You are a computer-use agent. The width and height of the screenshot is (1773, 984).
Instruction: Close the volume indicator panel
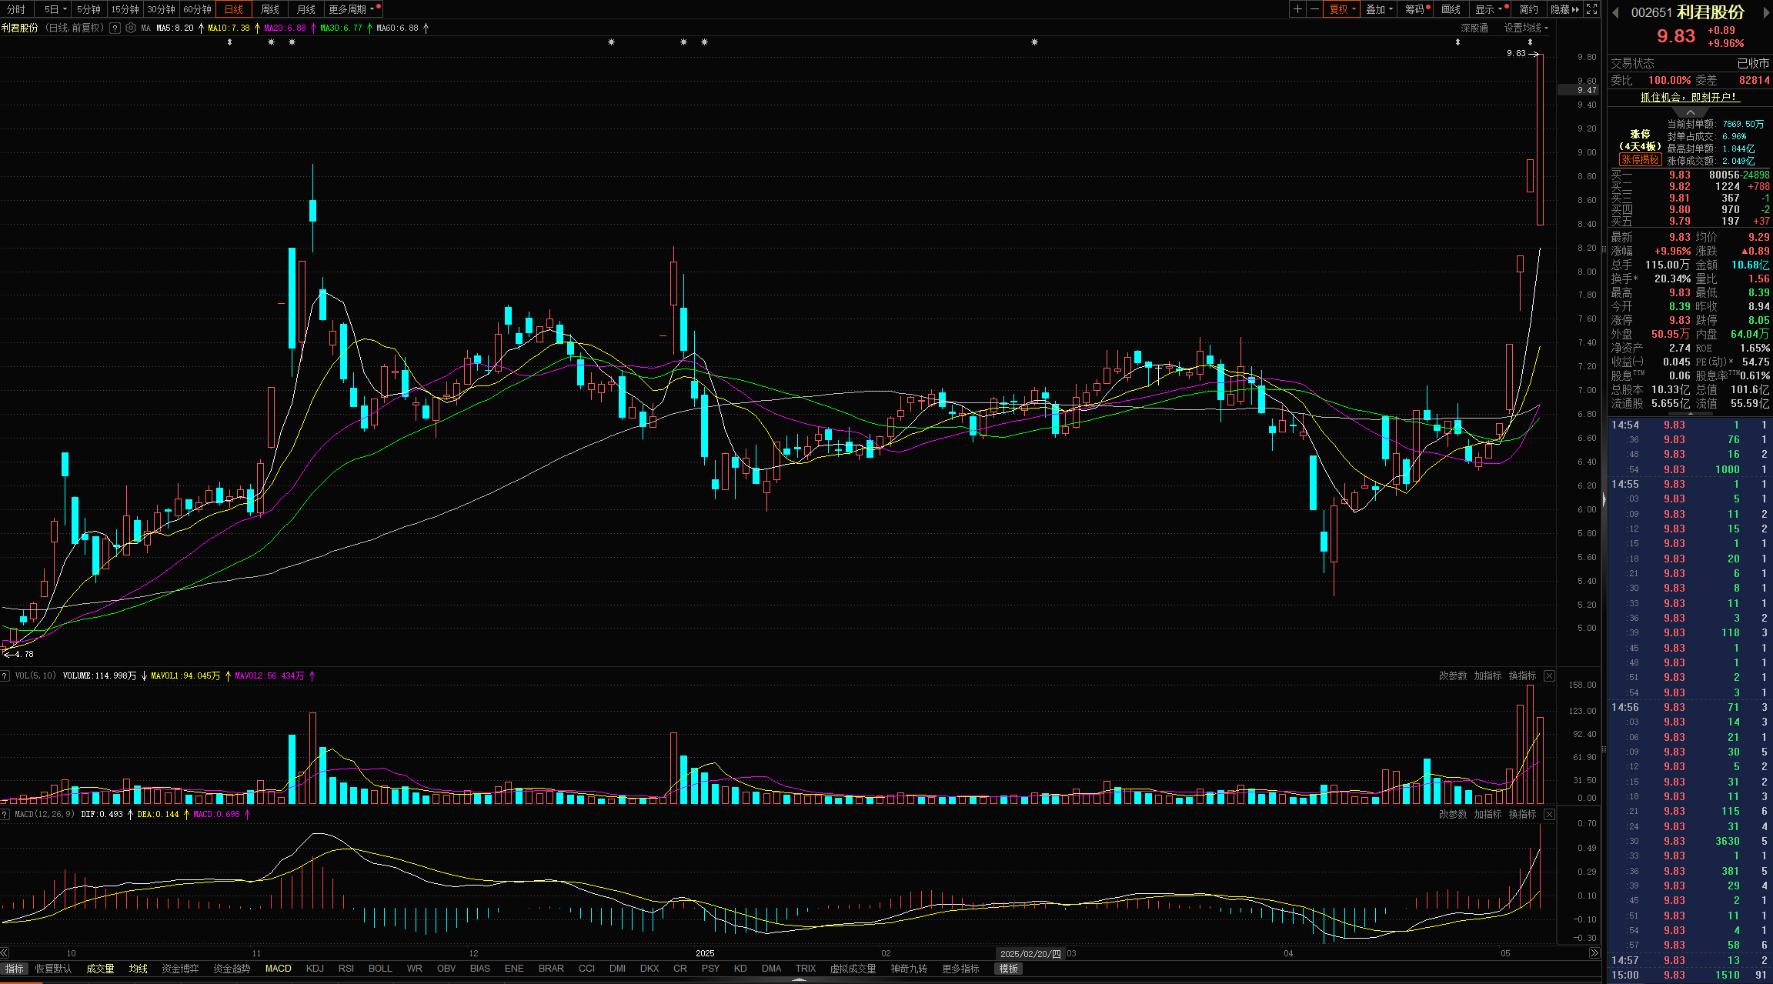(x=1549, y=675)
